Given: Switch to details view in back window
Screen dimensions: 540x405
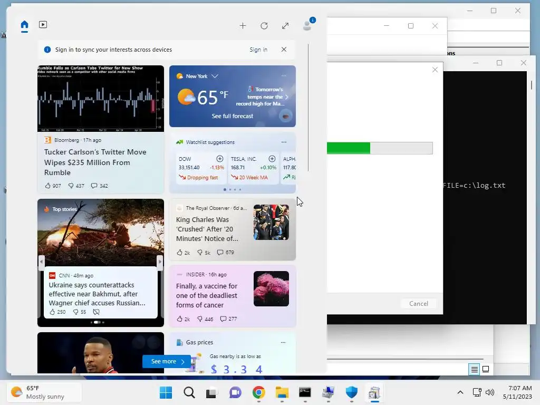Looking at the screenshot, I should pyautogui.click(x=474, y=370).
